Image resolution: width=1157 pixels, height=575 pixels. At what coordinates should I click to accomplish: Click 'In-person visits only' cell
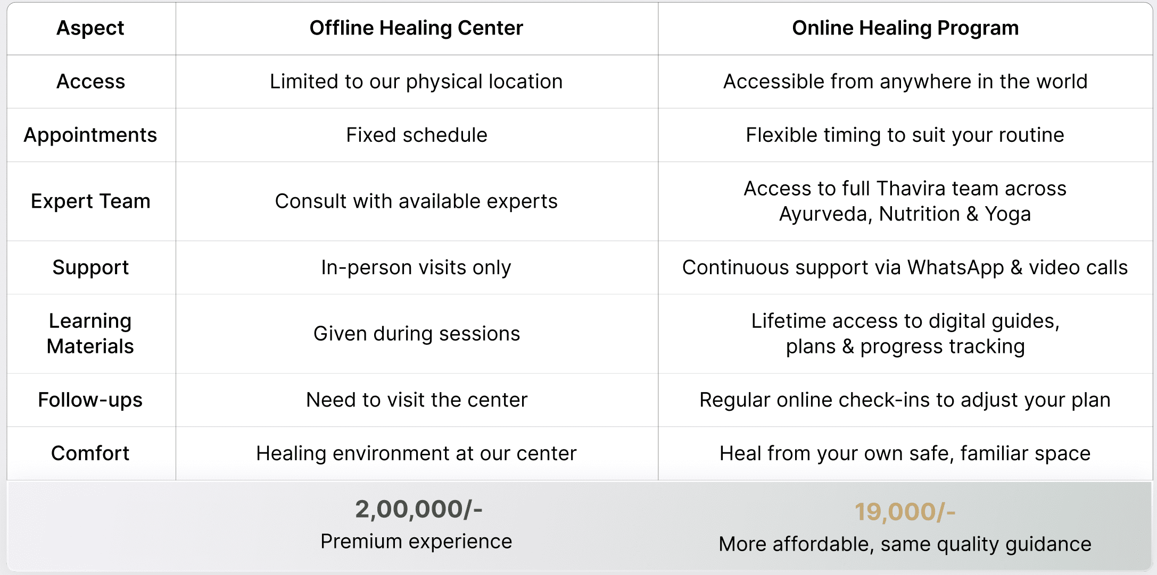416,267
